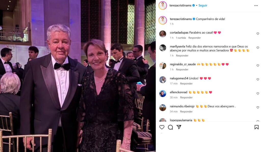Like the post with the heart icon
Screen dimensions: 261x152
(162, 127)
